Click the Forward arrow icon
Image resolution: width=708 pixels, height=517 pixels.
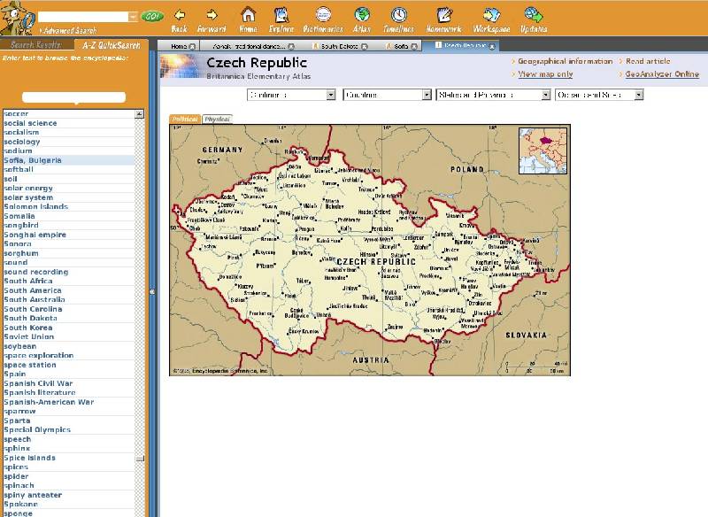[x=212, y=15]
